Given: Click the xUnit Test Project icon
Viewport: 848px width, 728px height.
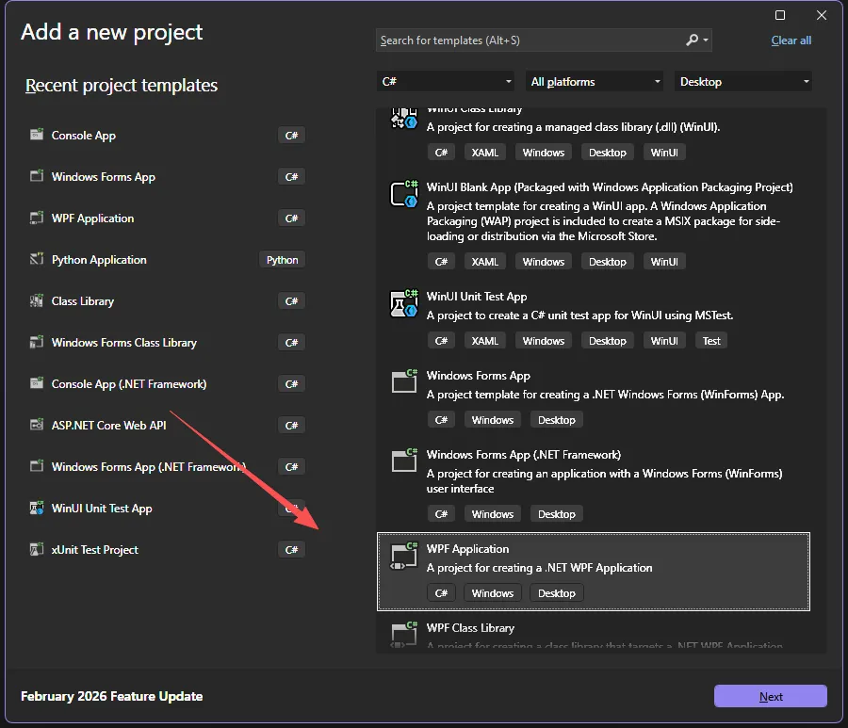Looking at the screenshot, I should click(x=37, y=549).
